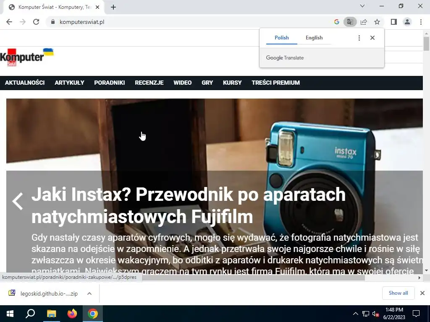
Task: Click Show all downloads button
Action: 398,293
